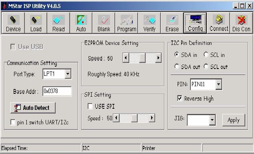Click the Program toolbar icon

[126, 23]
